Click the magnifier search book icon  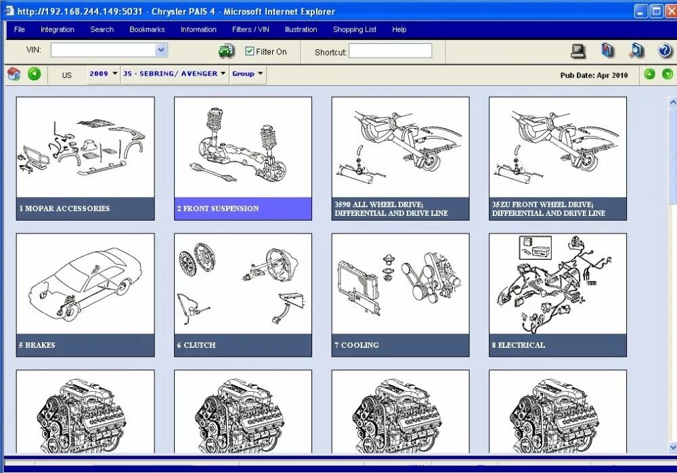pos(636,51)
